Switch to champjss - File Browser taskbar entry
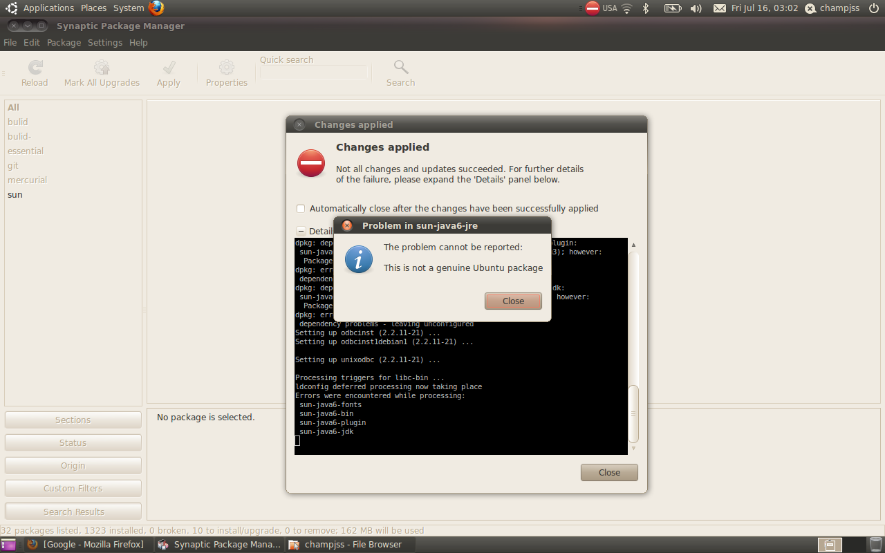Viewport: 885px width, 553px height. click(349, 545)
